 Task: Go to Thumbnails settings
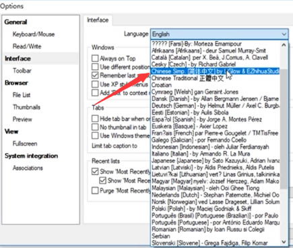[26, 107]
